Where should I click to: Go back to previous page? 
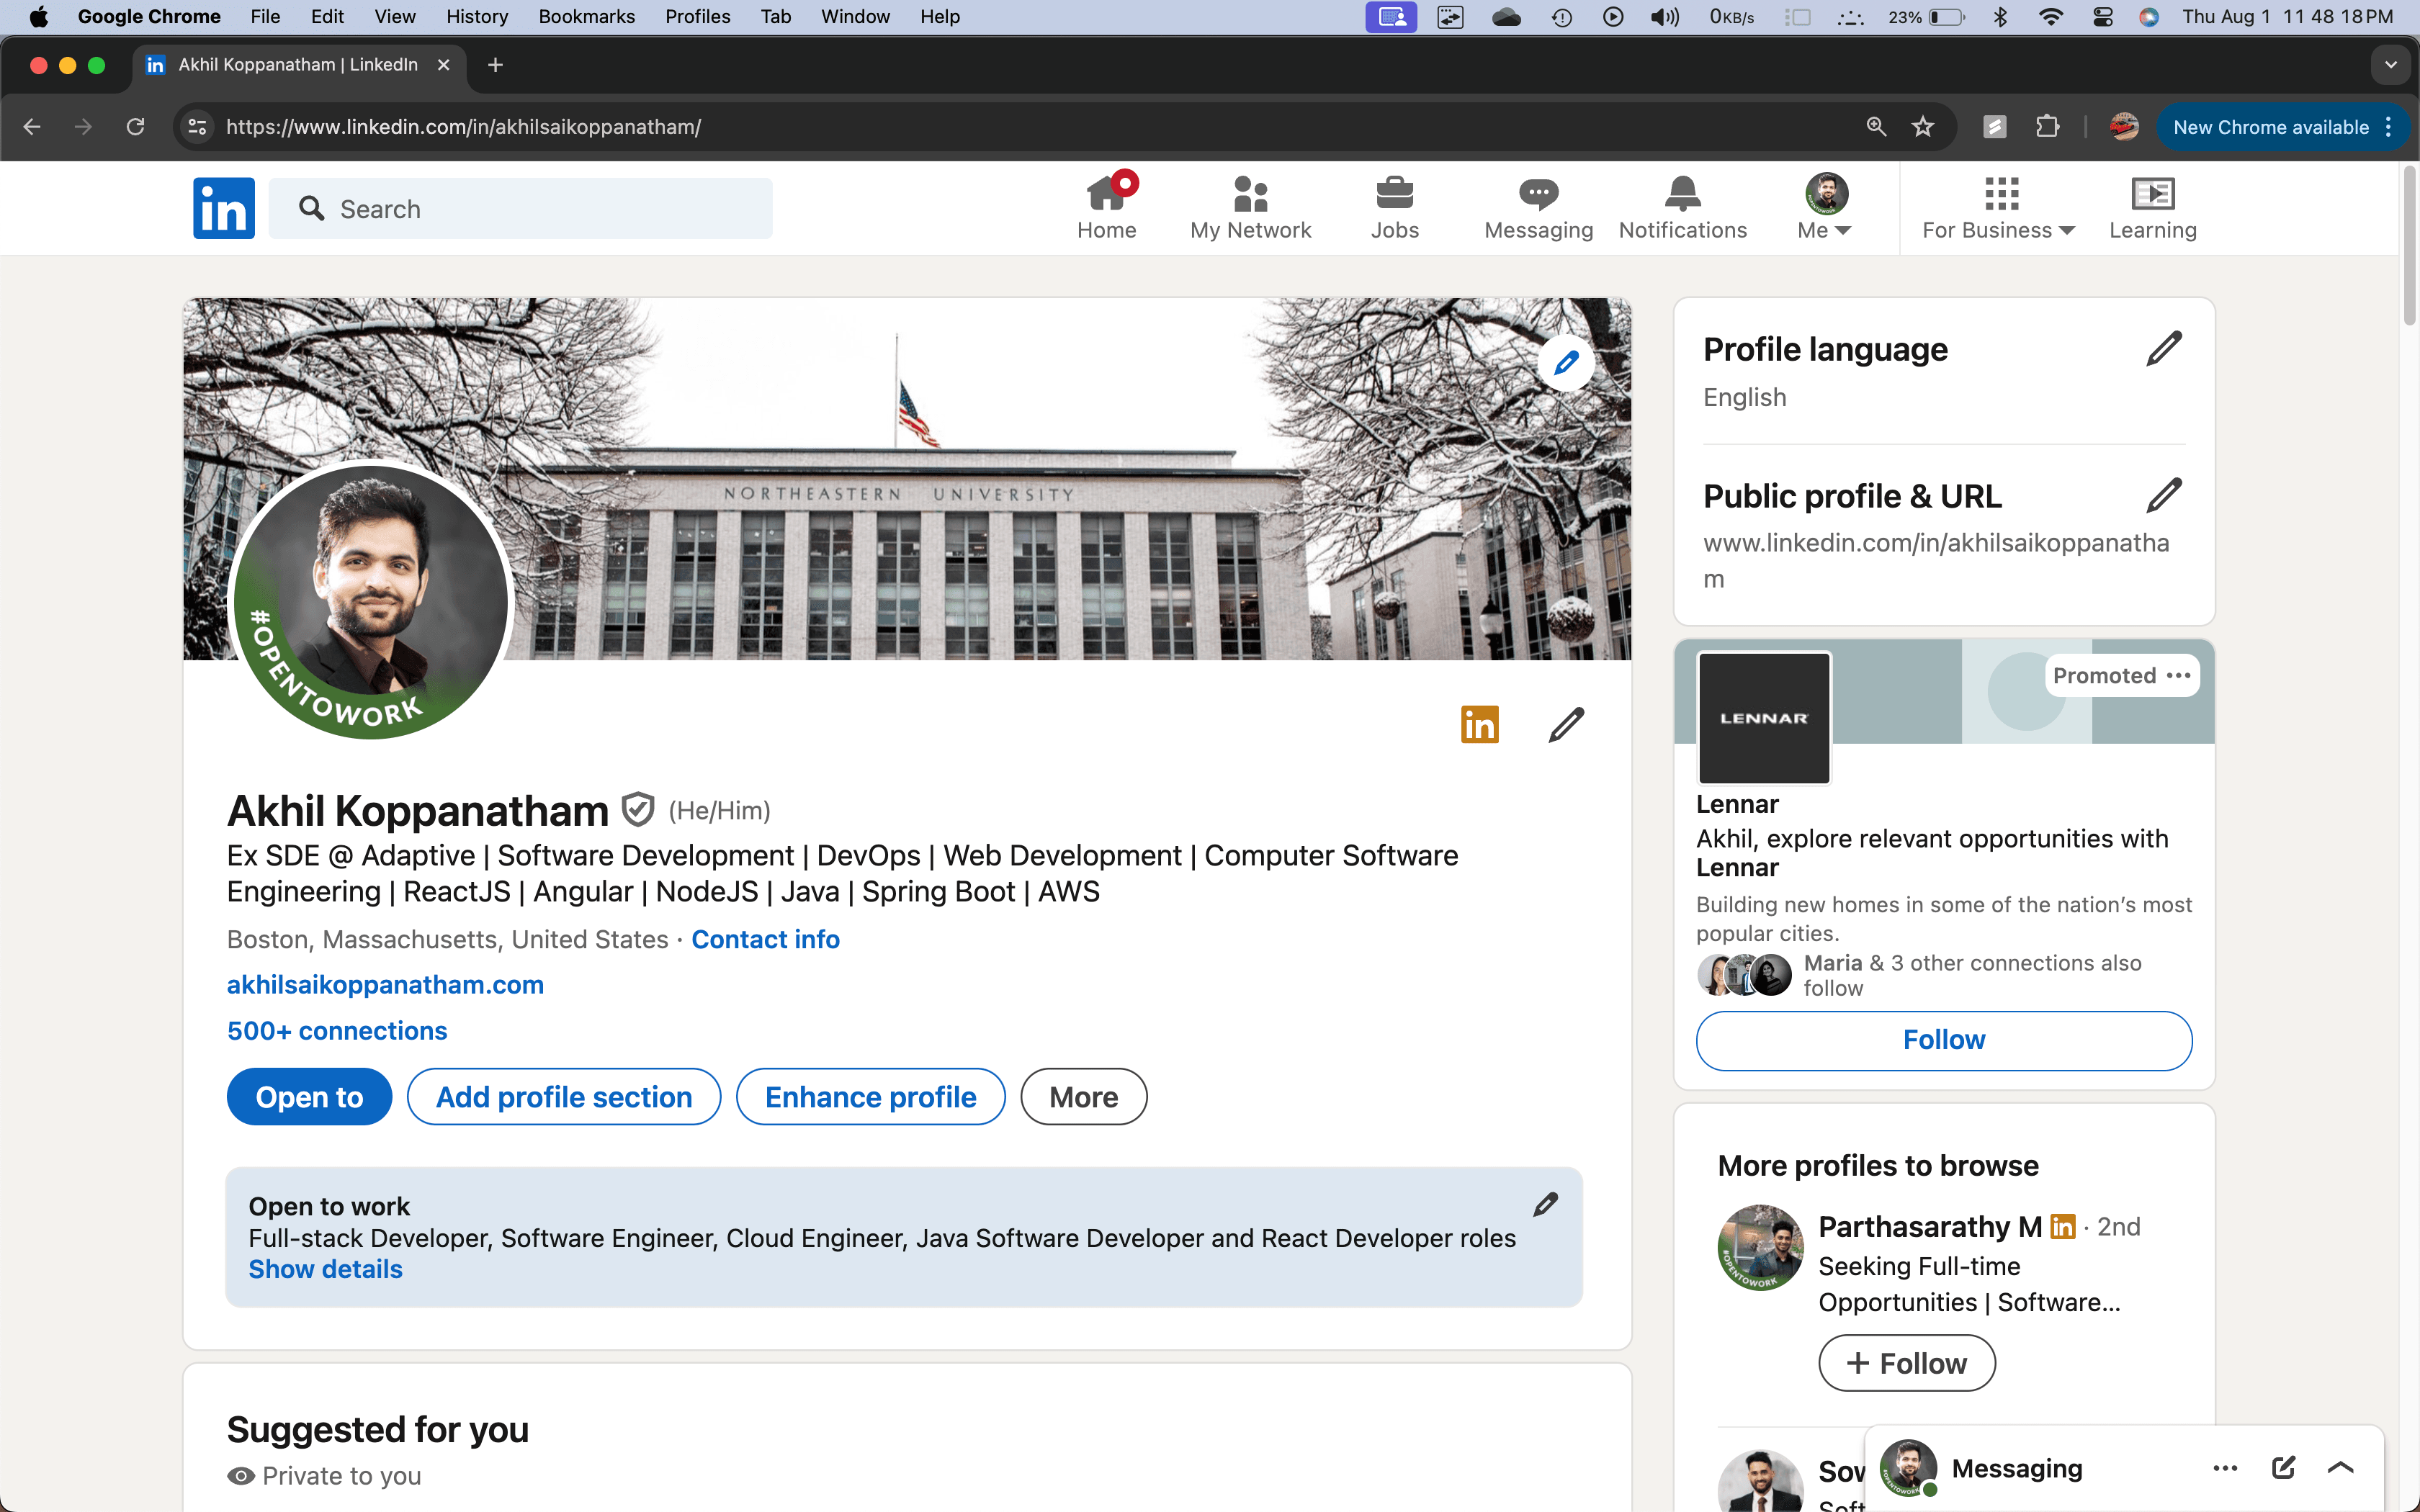[x=32, y=127]
